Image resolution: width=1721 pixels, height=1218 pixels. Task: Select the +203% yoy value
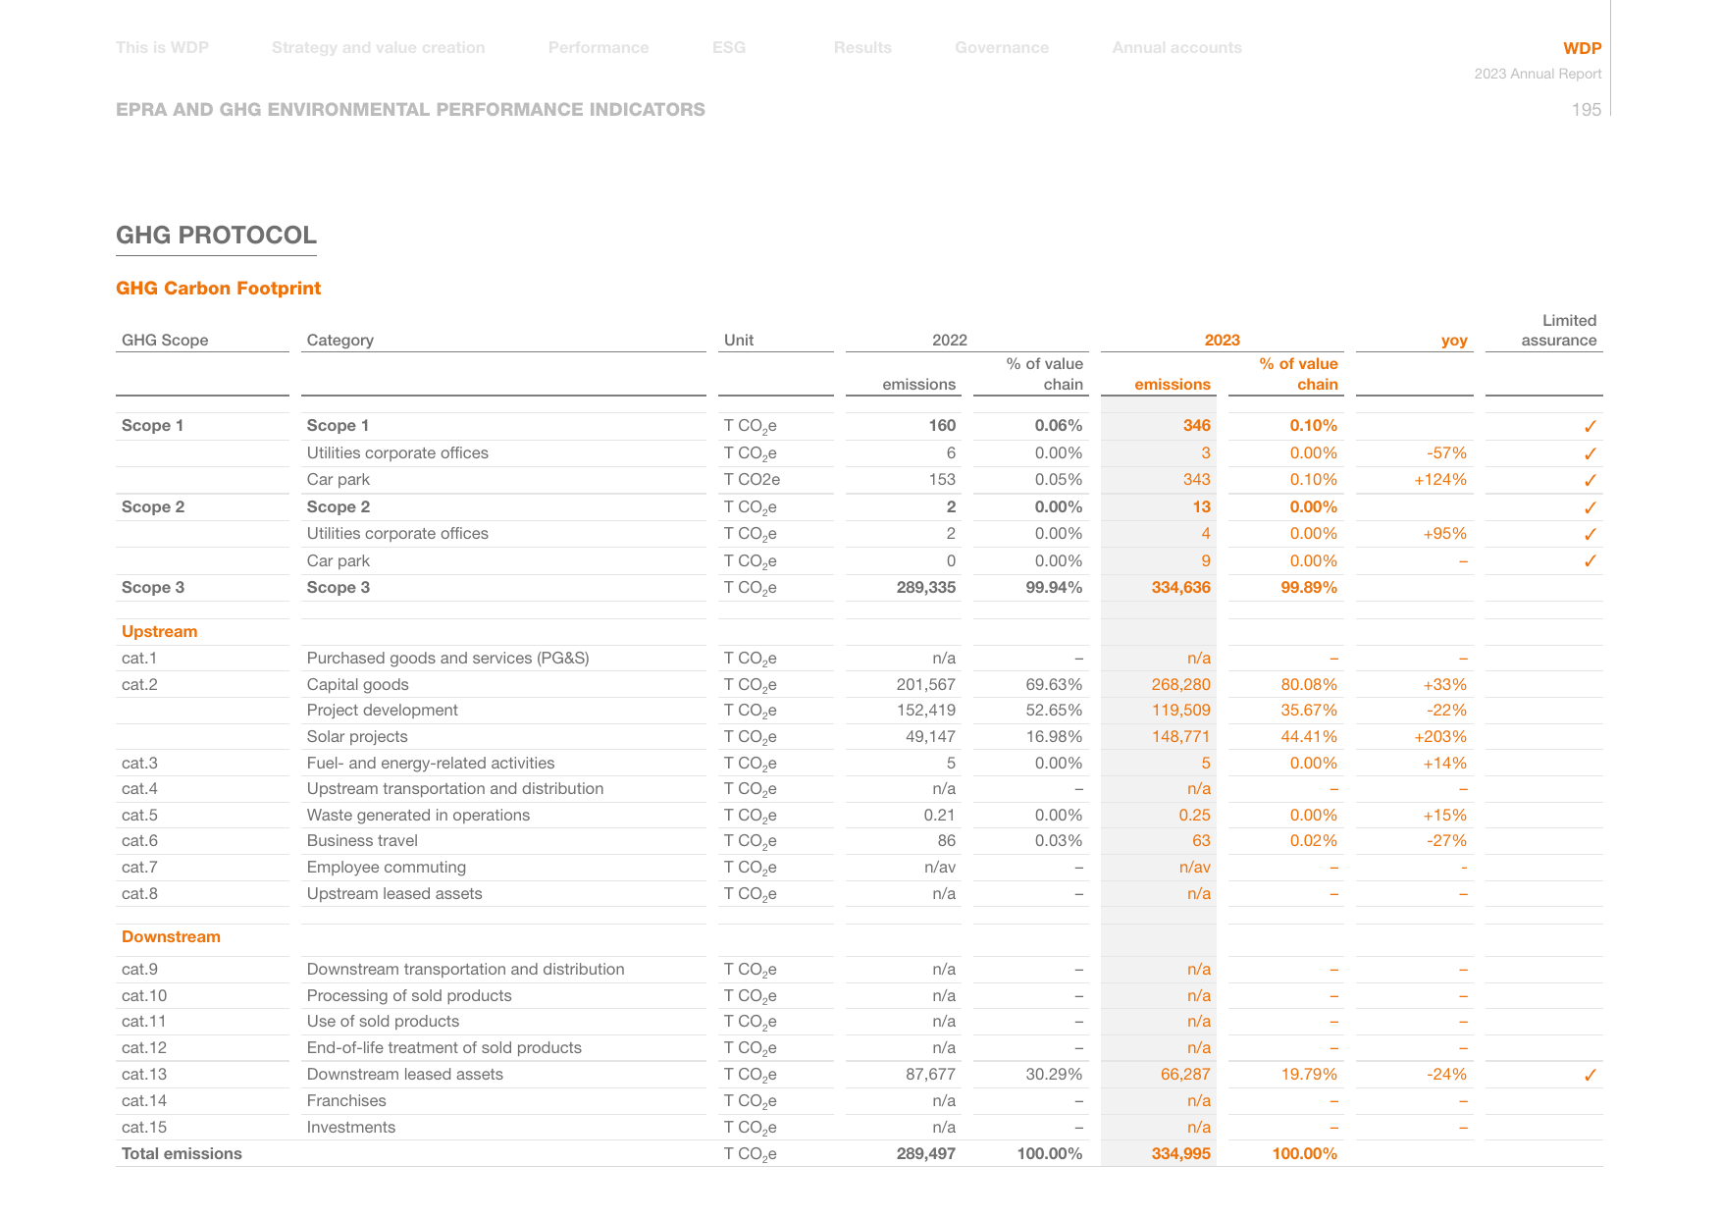coord(1440,736)
